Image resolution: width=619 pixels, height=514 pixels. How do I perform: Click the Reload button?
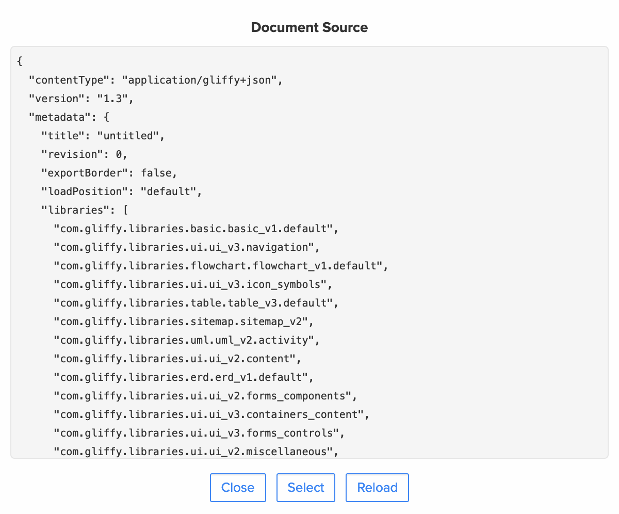pos(377,487)
